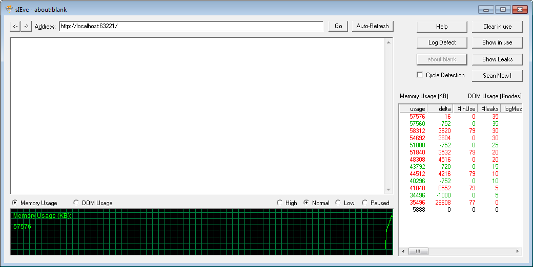
Task: Select the Normal refresh speed option
Action: 306,203
